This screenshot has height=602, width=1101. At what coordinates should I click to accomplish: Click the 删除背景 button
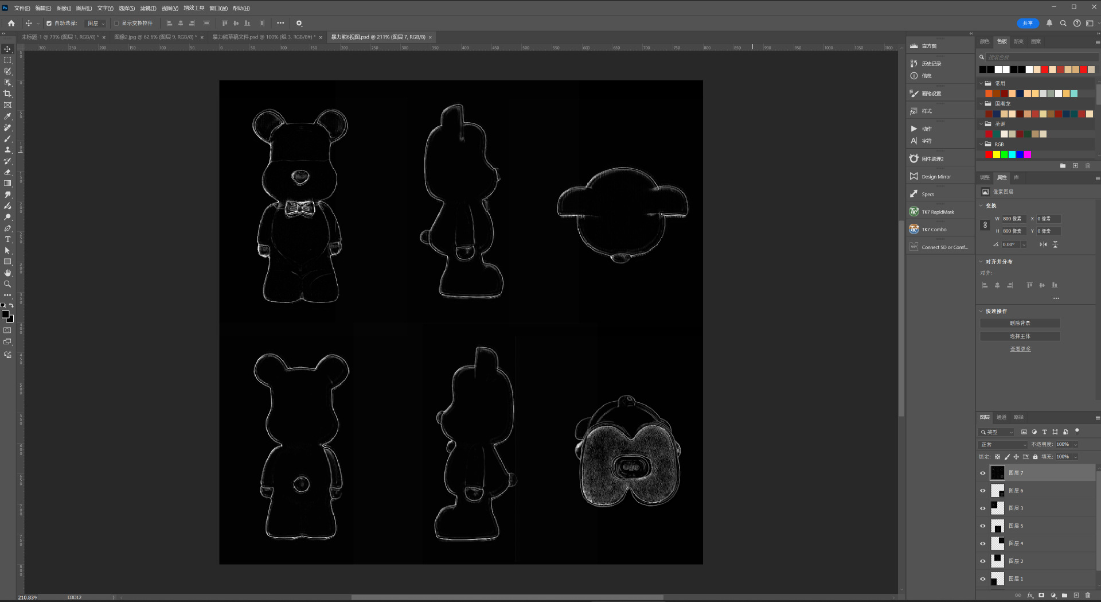(1020, 324)
